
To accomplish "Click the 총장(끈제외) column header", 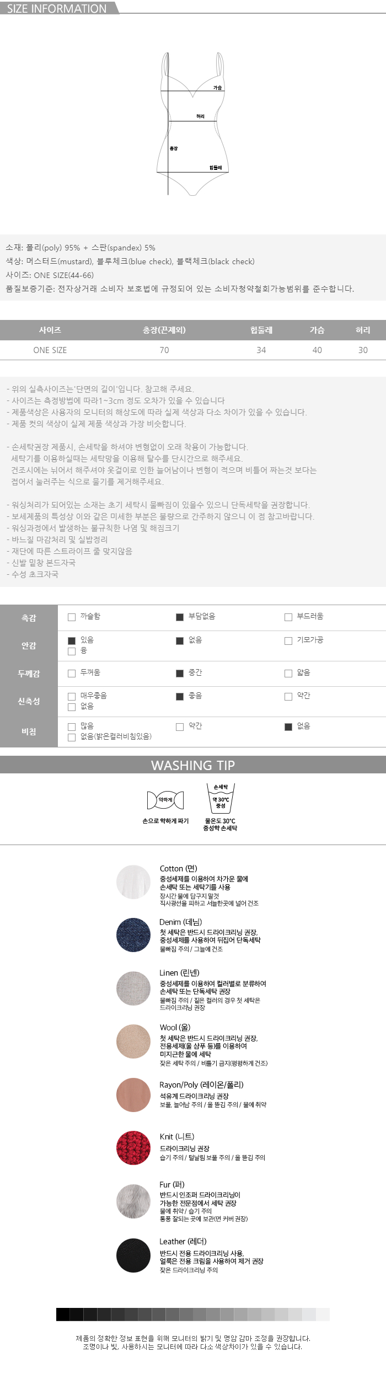I will pos(164,330).
